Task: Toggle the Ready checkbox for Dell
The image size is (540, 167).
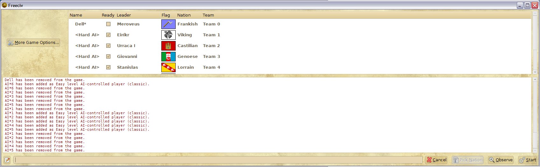Action: tap(108, 24)
